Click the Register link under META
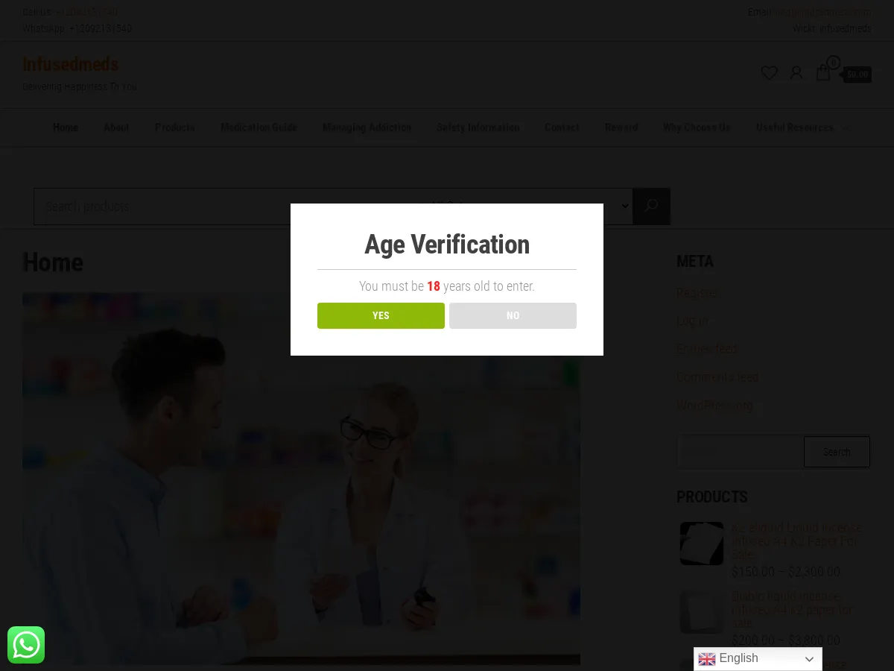 (x=697, y=293)
